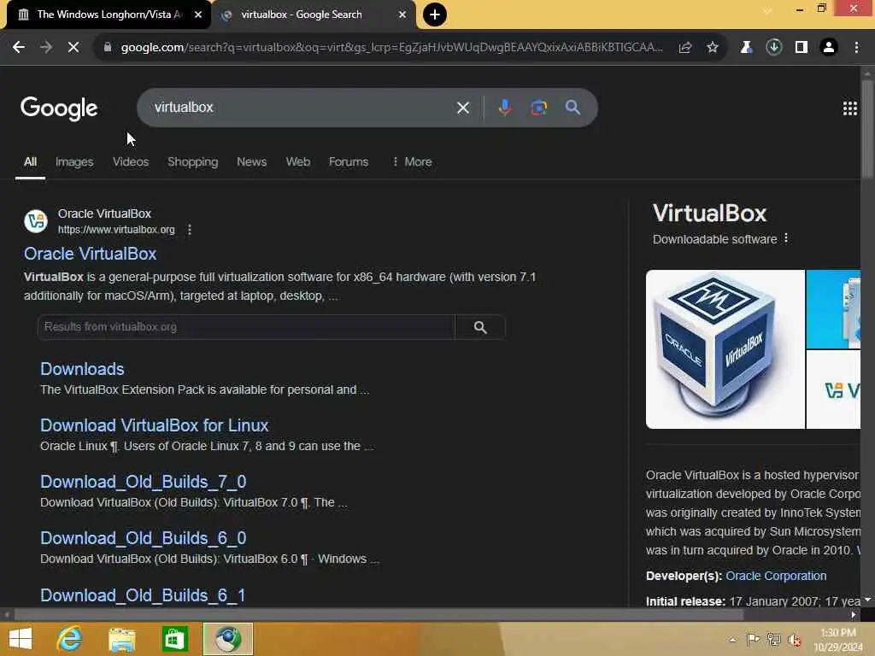Select the virtualbox - Google Search tab
Screen dimensions: 875x656
pos(314,15)
